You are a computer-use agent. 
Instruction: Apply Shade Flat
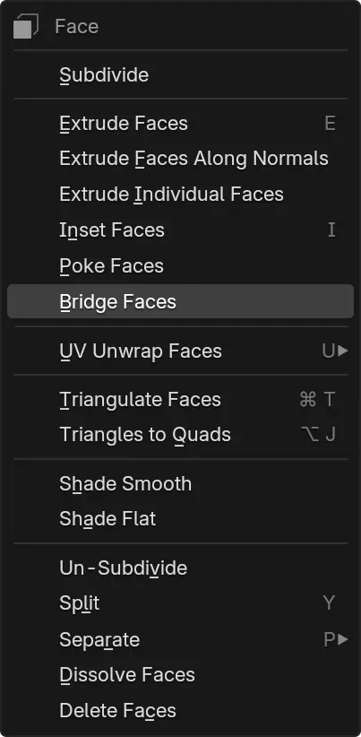(x=180, y=519)
